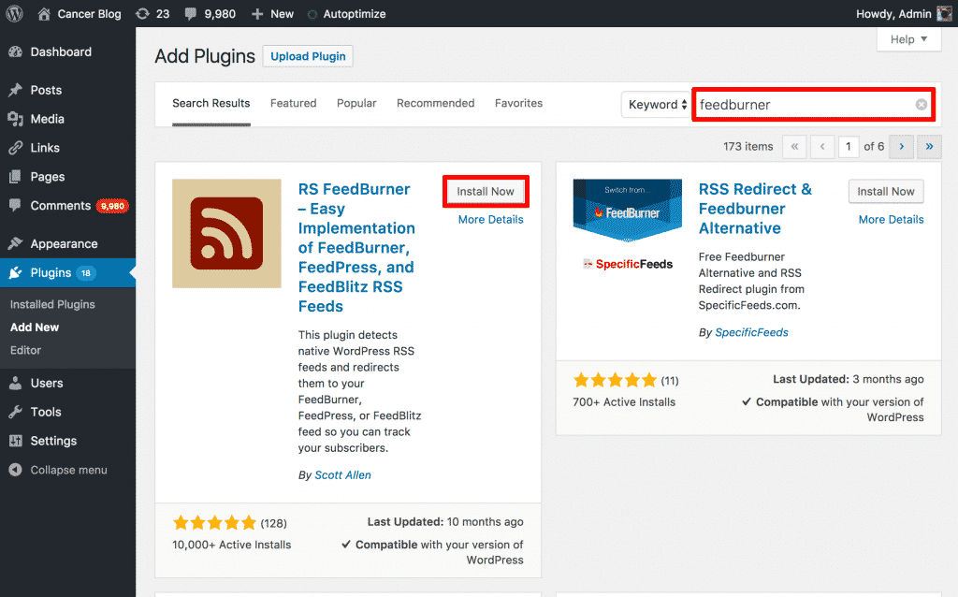Image resolution: width=958 pixels, height=597 pixels.
Task: Open the Keyword search type dropdown
Action: [656, 105]
